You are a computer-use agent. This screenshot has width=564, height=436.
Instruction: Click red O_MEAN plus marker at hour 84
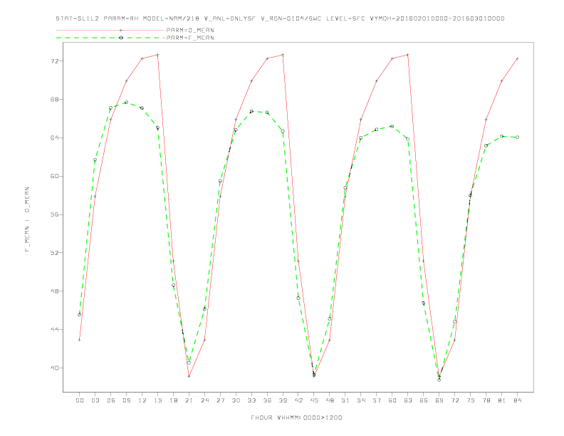coord(518,58)
